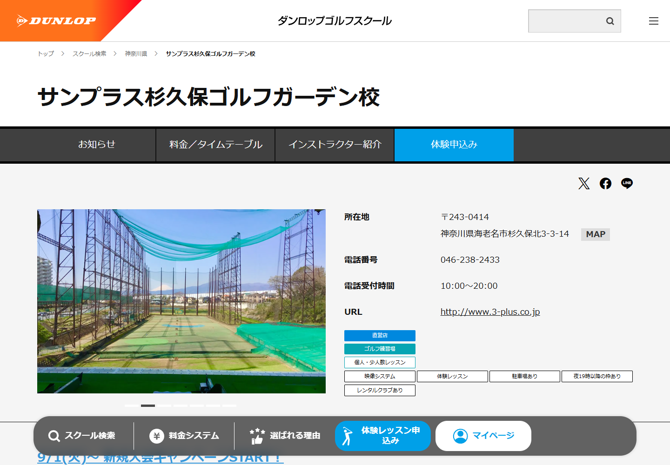Click the スクール検索 magnifier icon in bottom bar
The image size is (670, 465).
click(54, 436)
